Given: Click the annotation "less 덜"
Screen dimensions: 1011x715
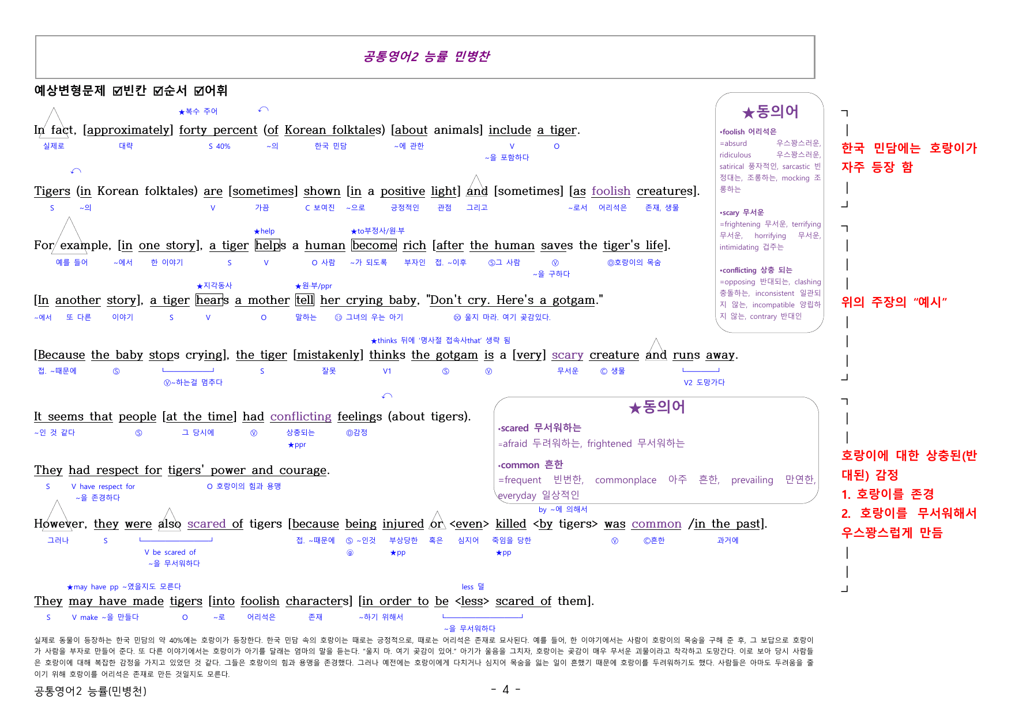Looking at the screenshot, I should (x=473, y=587).
